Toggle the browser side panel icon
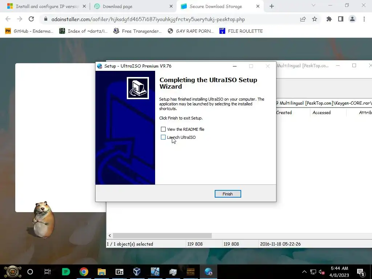Viewport: 372px width, 279px height. [341, 19]
